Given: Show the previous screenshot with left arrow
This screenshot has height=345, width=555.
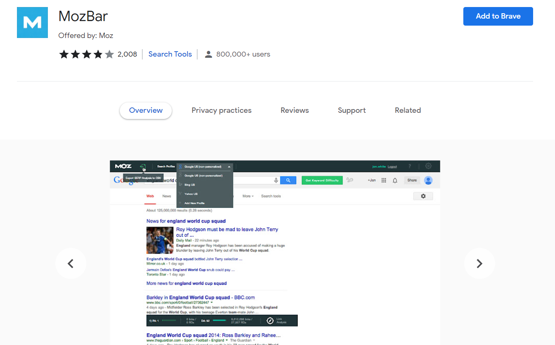Looking at the screenshot, I should [71, 264].
